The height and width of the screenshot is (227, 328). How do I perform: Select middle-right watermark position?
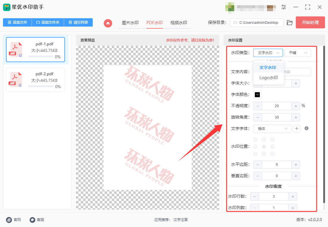coord(272,147)
